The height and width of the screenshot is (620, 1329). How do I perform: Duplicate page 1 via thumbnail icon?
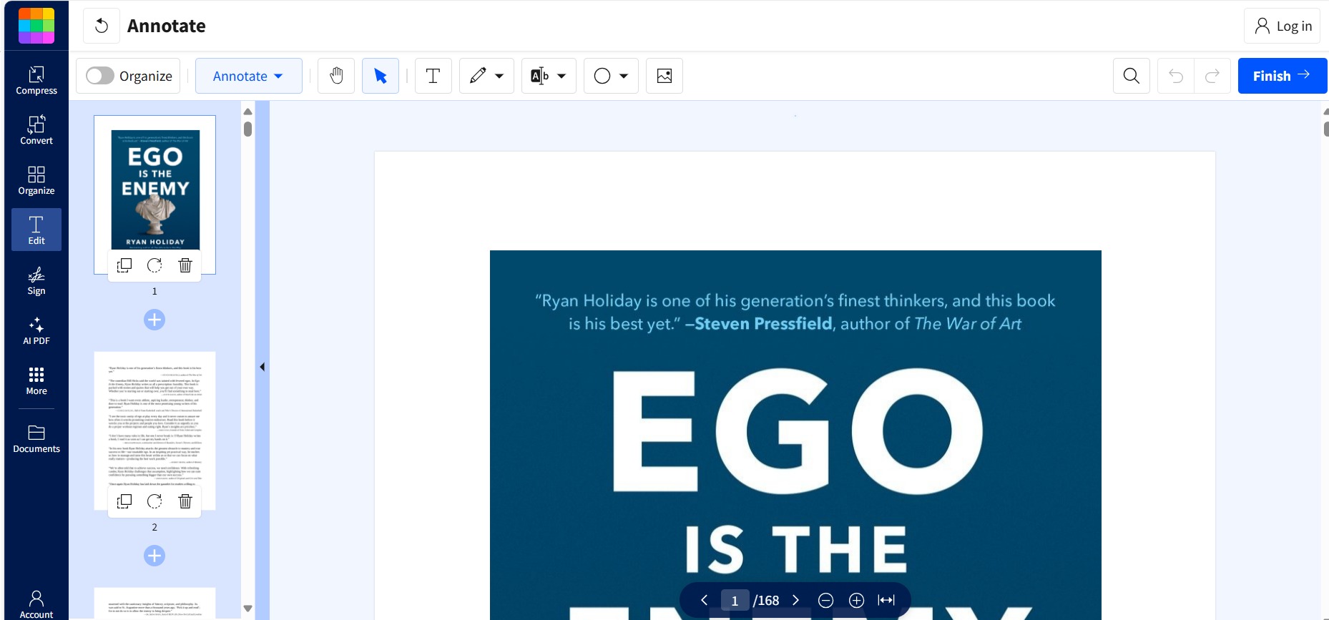click(x=124, y=265)
